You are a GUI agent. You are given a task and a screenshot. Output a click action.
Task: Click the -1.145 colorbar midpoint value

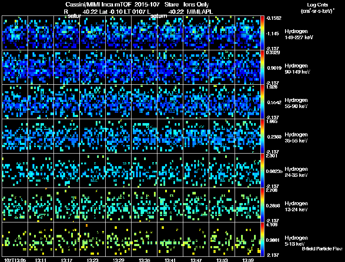273,34
